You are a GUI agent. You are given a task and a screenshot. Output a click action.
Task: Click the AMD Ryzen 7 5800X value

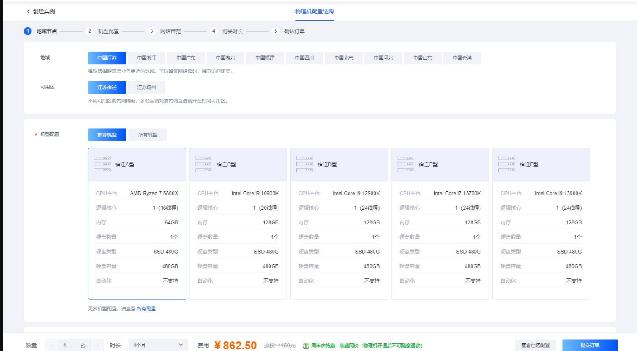(154, 193)
